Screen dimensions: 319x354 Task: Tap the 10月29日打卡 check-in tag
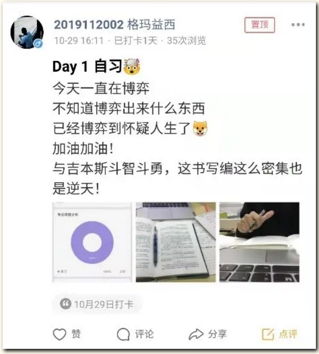97,304
